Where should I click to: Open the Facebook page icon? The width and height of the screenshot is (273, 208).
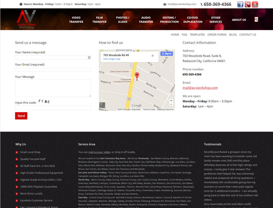click(x=240, y=4)
